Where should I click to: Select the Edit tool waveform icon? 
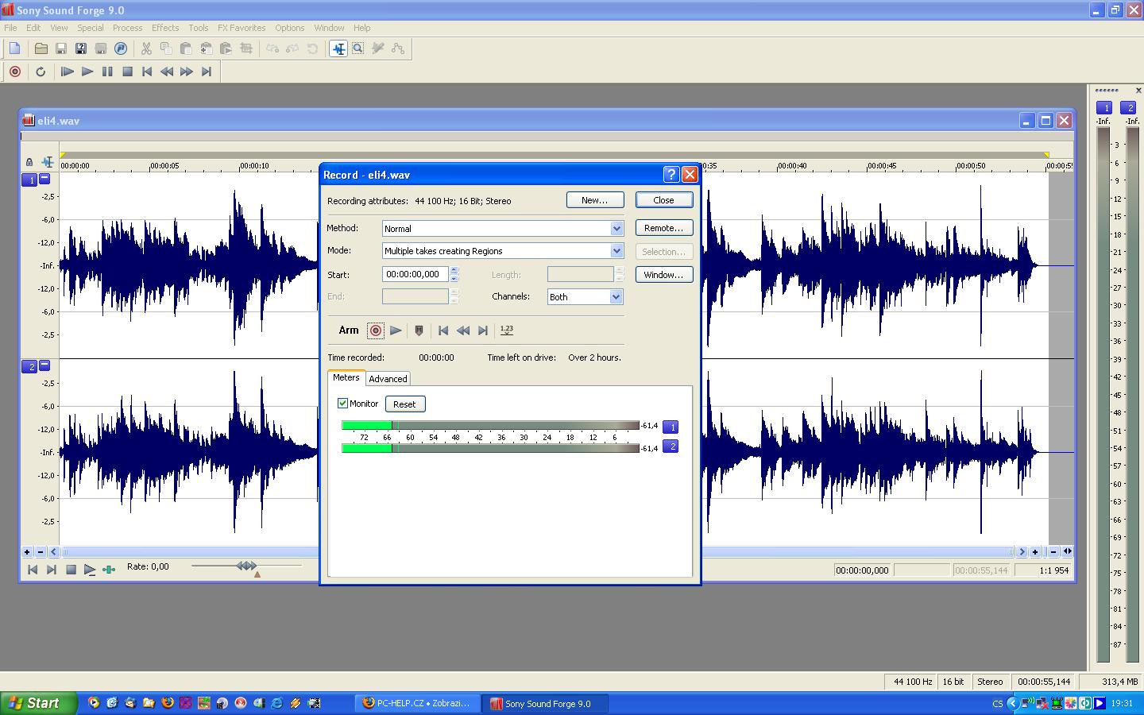[x=338, y=48]
